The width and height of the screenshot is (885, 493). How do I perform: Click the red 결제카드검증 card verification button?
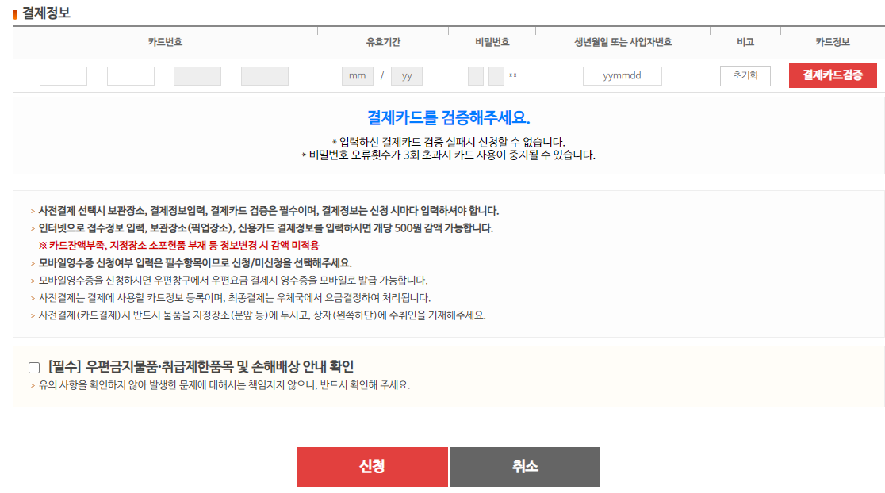pos(832,75)
